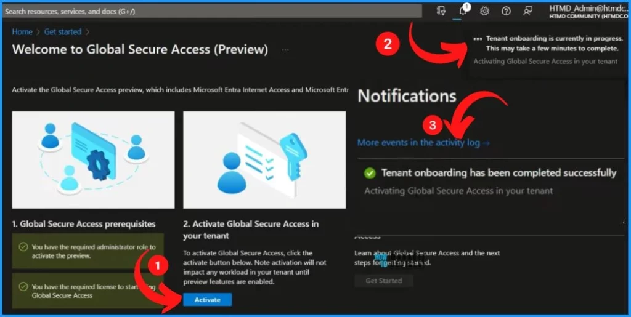Click '2. Activate Global Secure Access' heading
The width and height of the screenshot is (631, 317).
pos(251,230)
